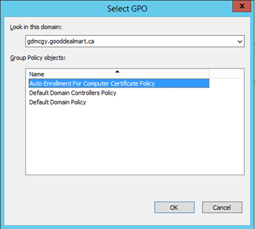
Task: Click the highlighted row's blue area past the text
Action: (x=181, y=83)
